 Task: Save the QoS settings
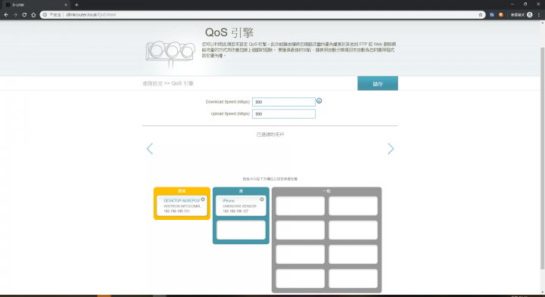378,84
